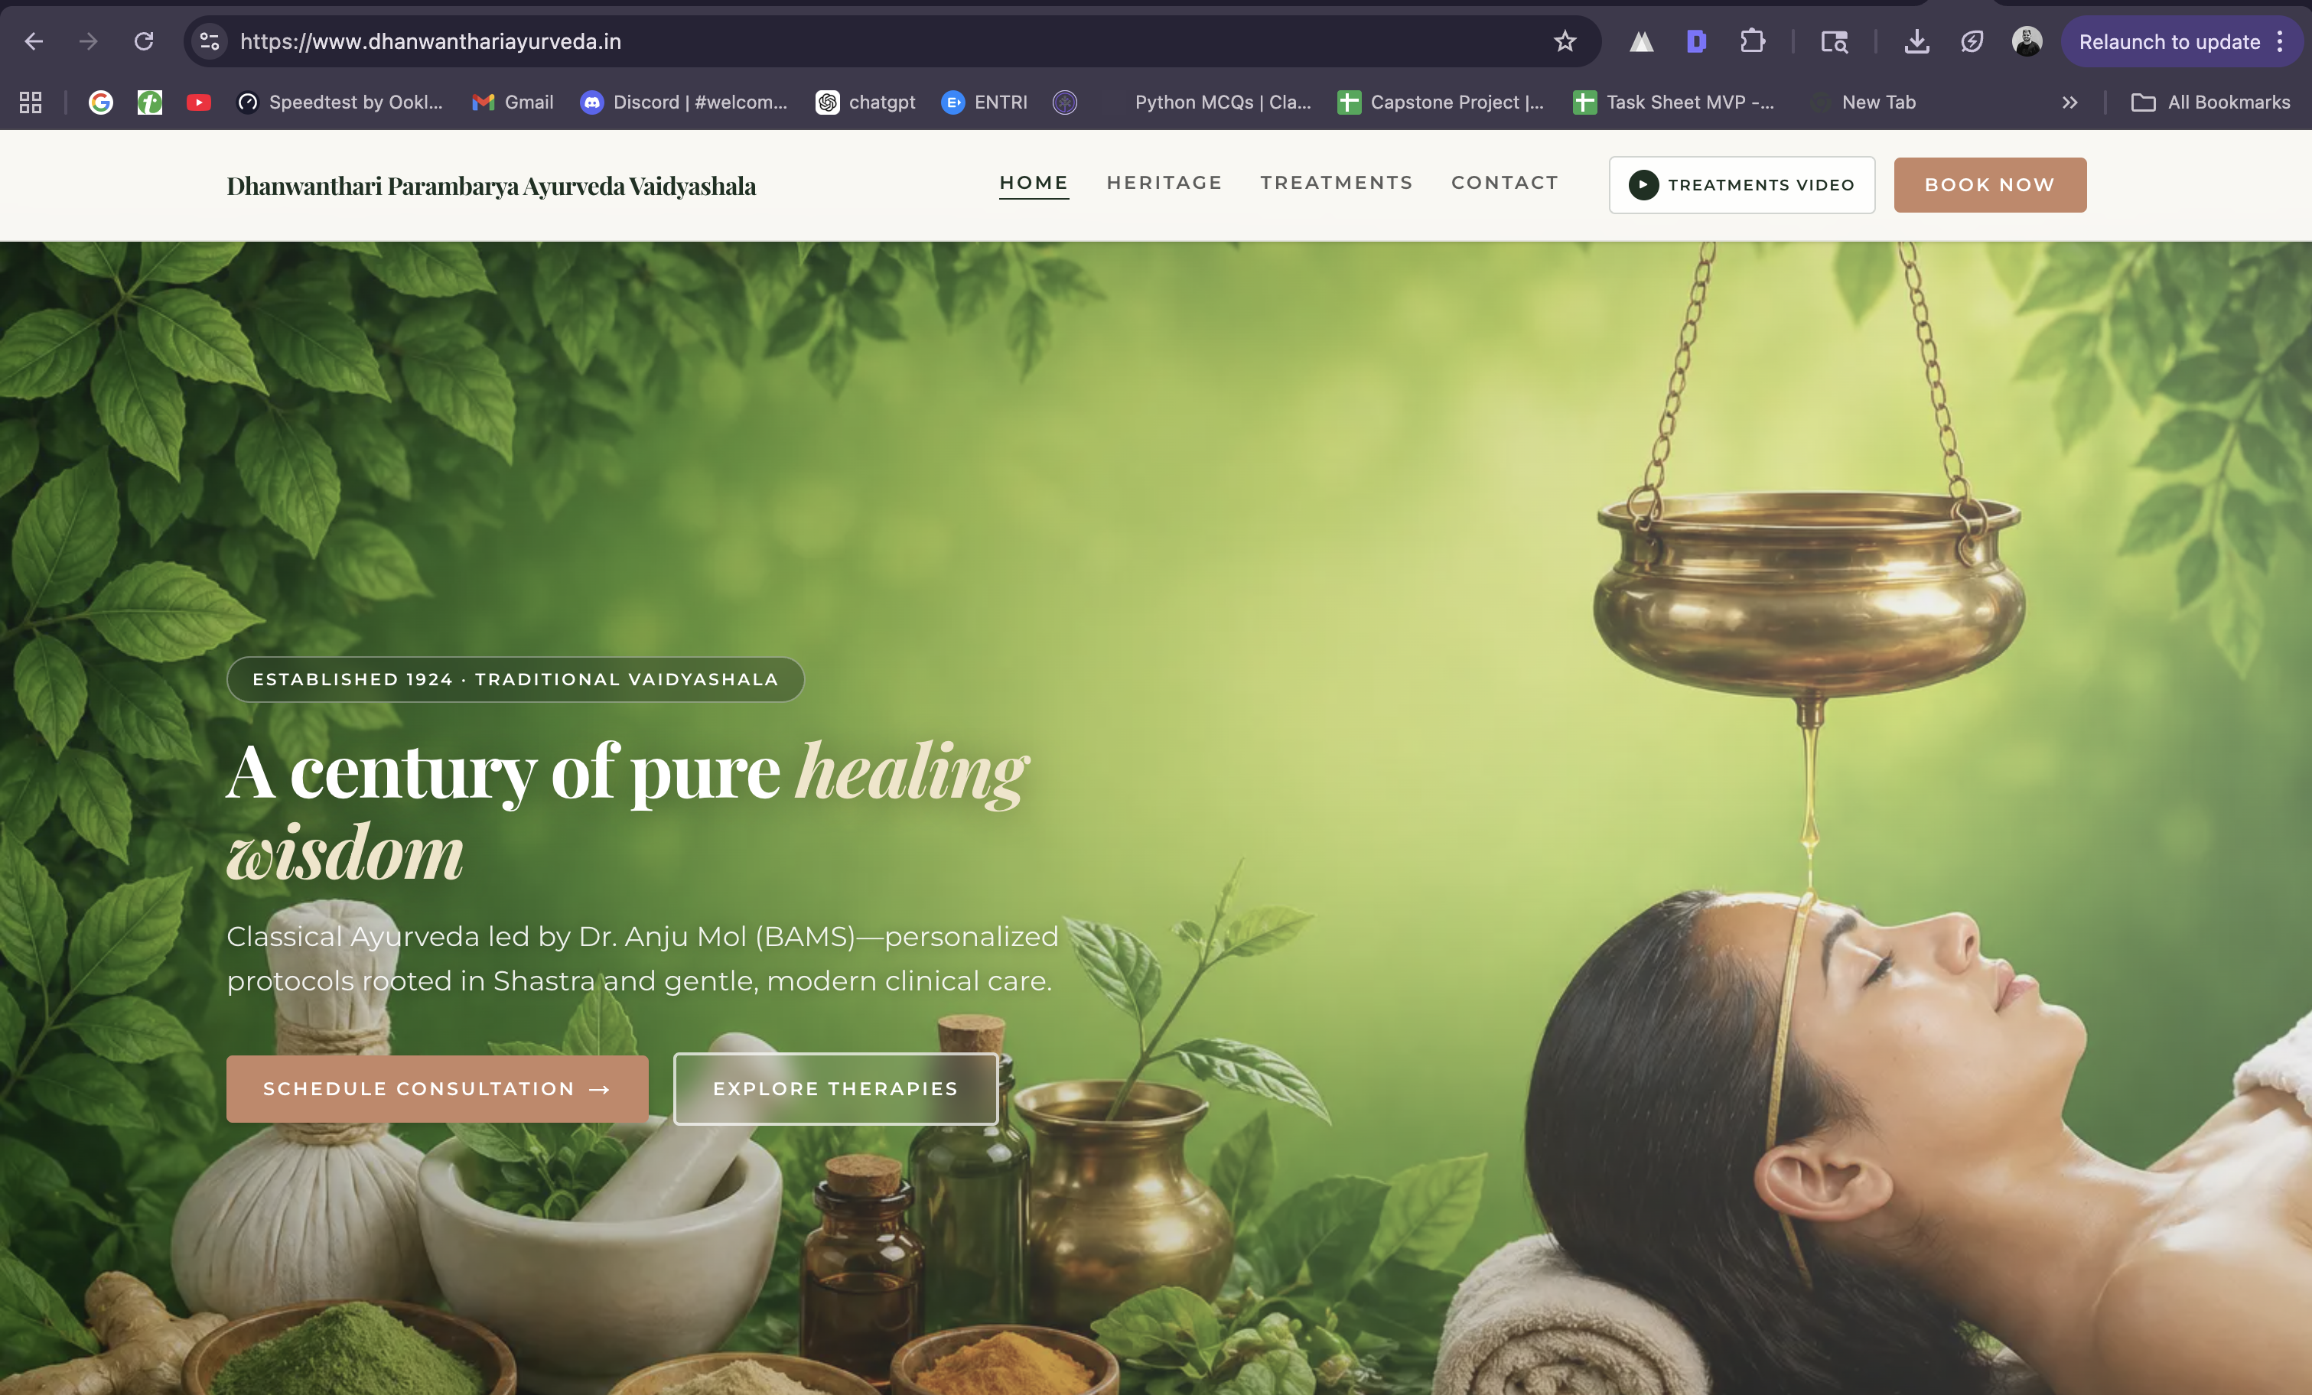Play the Treatments Video

[1741, 185]
